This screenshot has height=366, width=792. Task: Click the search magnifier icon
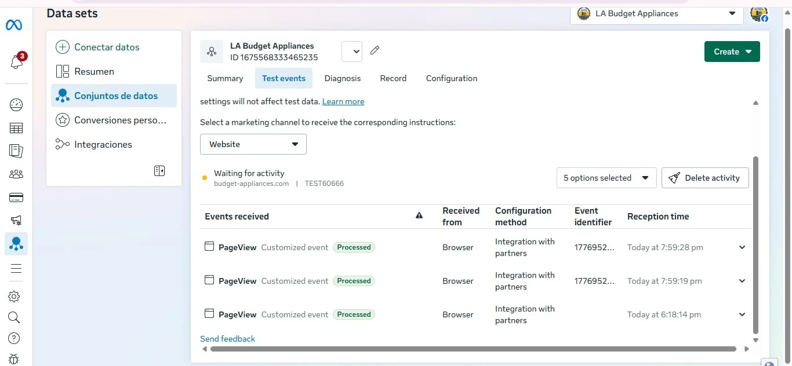[14, 317]
